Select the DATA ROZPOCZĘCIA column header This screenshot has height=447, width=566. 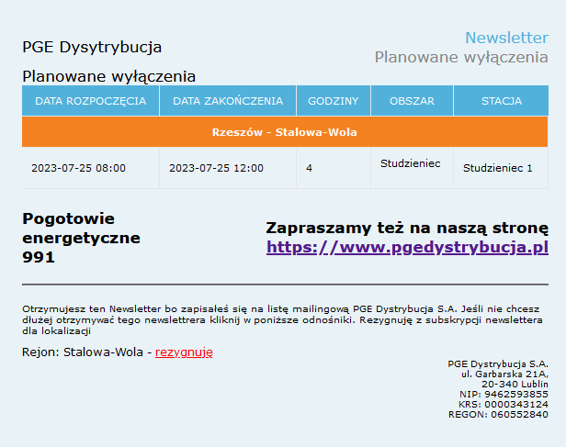coord(91,101)
